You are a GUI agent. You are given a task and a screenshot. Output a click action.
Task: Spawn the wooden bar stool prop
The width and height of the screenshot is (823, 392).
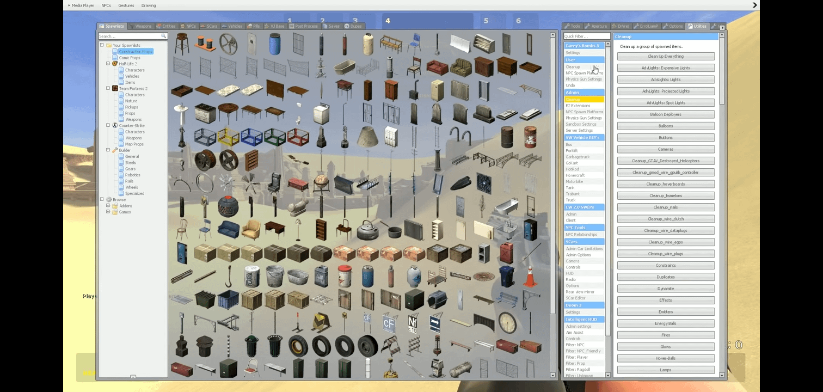pos(181,44)
